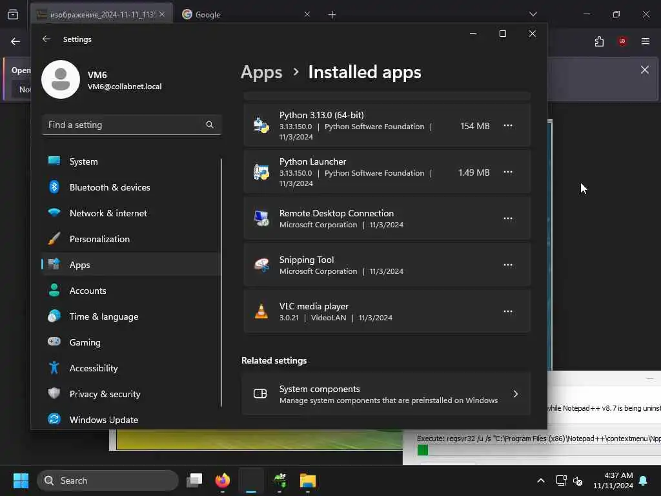Screen dimensions: 661x496
Task: Click the Remote Desktop Connection app icon
Action: [x=261, y=218]
